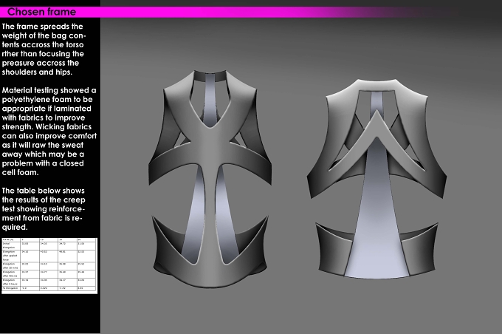The height and width of the screenshot is (334, 502).
Task: Click the 'Chosen frame' title text
Action: 41,12
